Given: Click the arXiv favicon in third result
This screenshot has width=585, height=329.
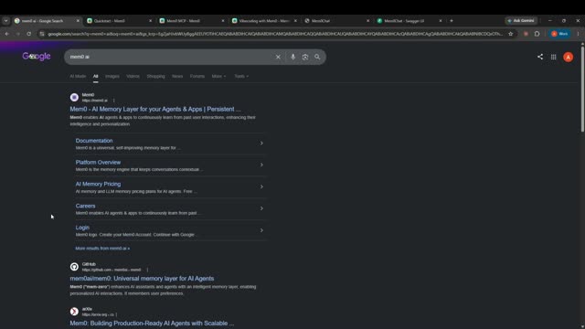Looking at the screenshot, I should point(74,312).
